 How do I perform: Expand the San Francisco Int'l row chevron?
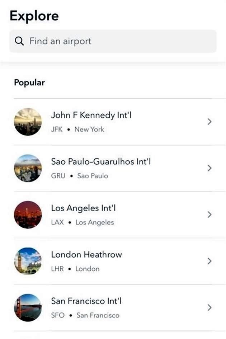210,308
